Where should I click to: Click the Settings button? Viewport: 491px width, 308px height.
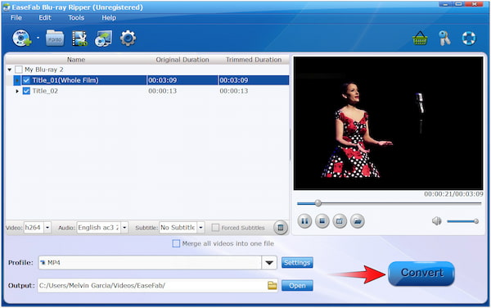(x=297, y=263)
